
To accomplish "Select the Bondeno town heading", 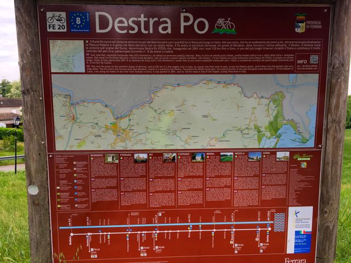I will [97, 156].
